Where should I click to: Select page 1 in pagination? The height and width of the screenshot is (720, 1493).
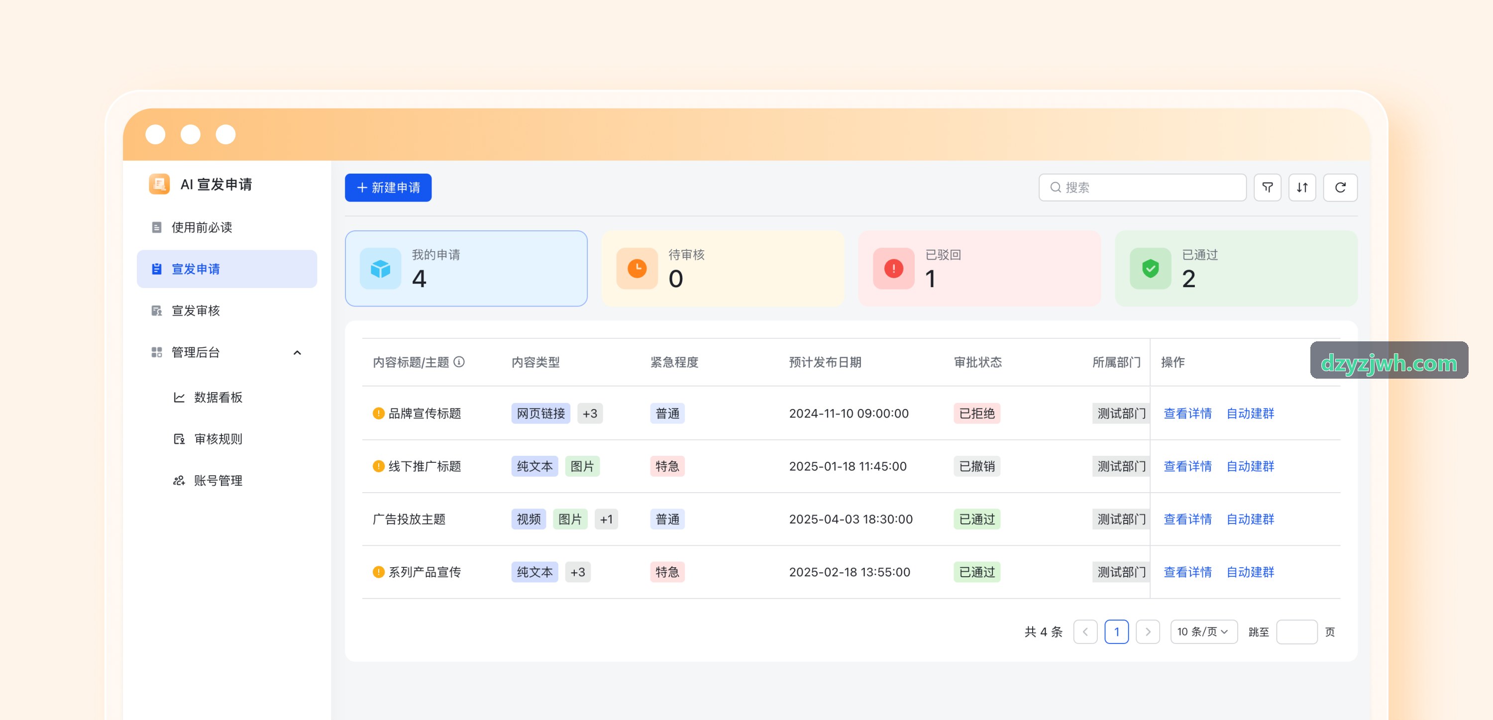(1116, 631)
